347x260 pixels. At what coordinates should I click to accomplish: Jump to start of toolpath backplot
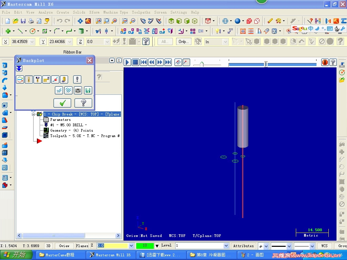pos(144,62)
